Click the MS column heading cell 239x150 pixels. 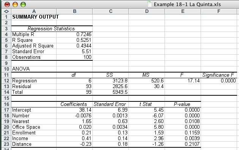pyautogui.click(x=147, y=75)
